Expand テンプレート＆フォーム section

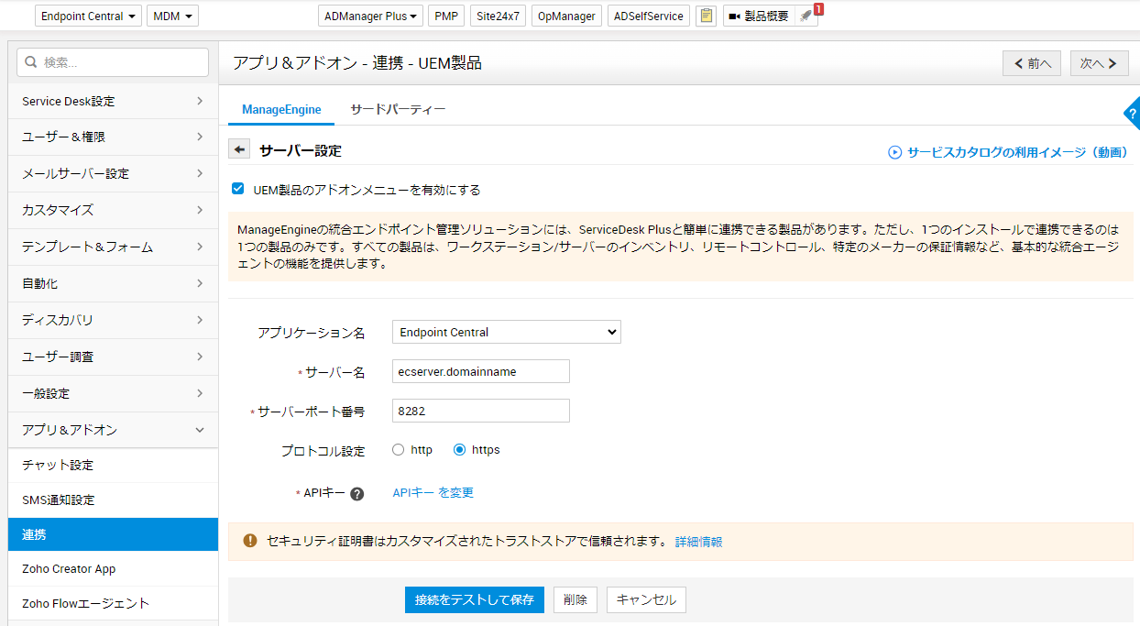coord(113,247)
